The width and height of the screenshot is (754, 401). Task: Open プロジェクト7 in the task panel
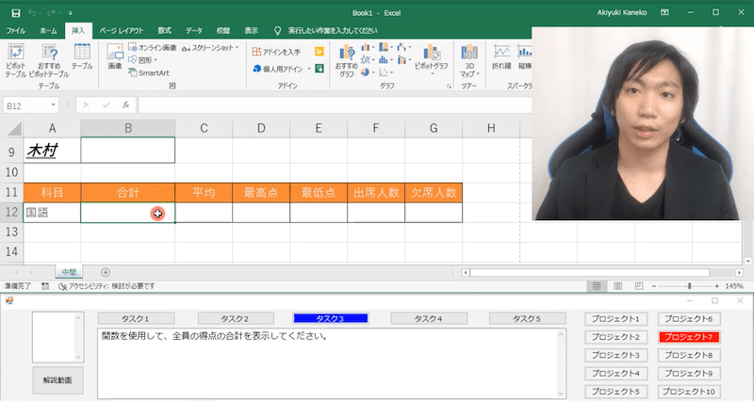(689, 337)
